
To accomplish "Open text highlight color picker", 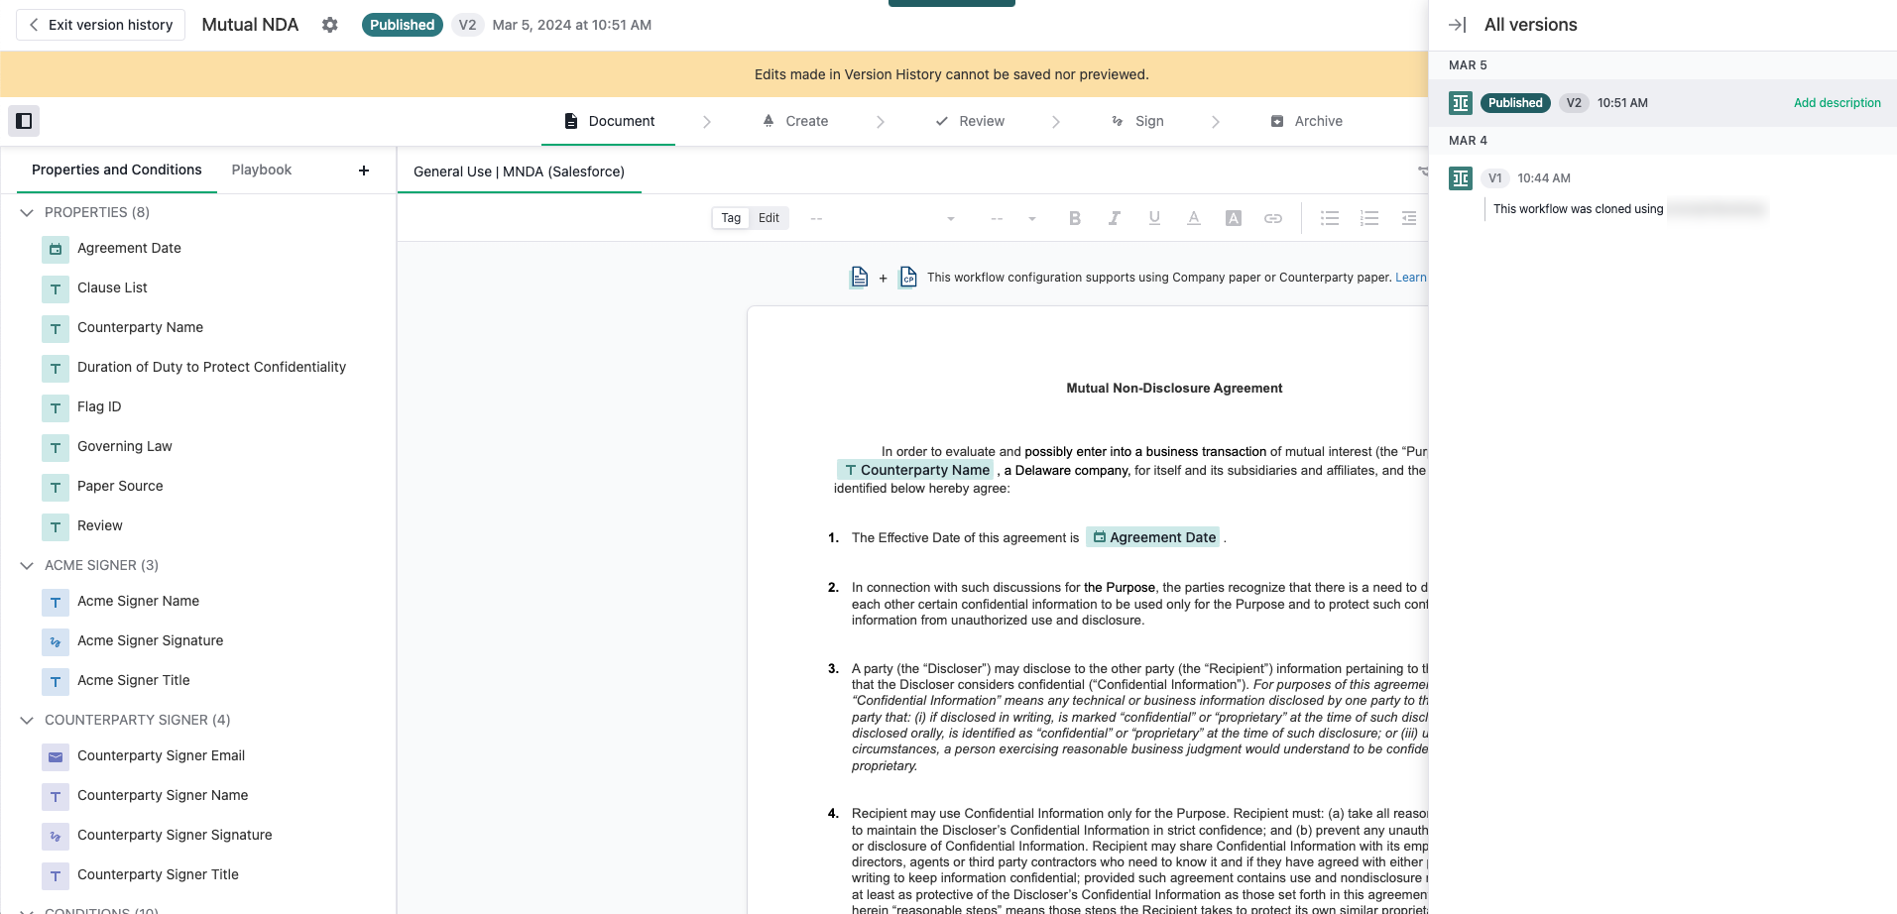I will pos(1234,218).
